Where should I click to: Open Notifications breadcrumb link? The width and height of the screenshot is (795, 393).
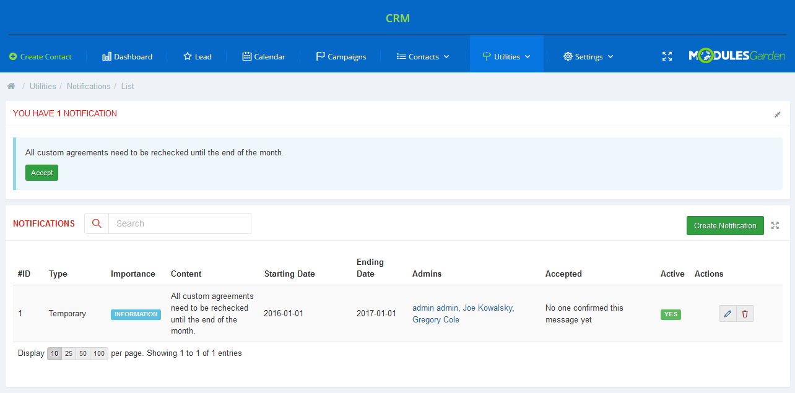89,86
